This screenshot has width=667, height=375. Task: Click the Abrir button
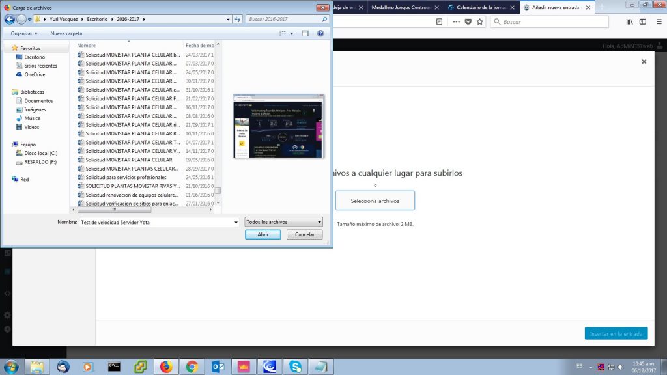click(263, 234)
